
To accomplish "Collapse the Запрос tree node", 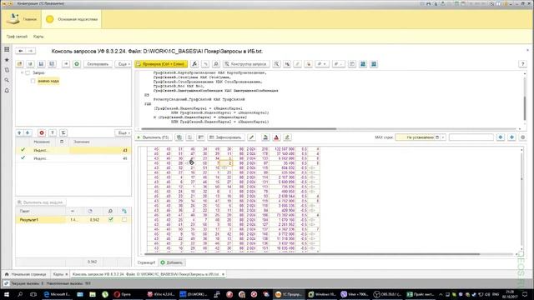I will (23, 72).
